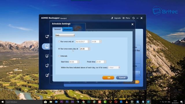Click the 14:38 run-once time field

coord(95,42)
